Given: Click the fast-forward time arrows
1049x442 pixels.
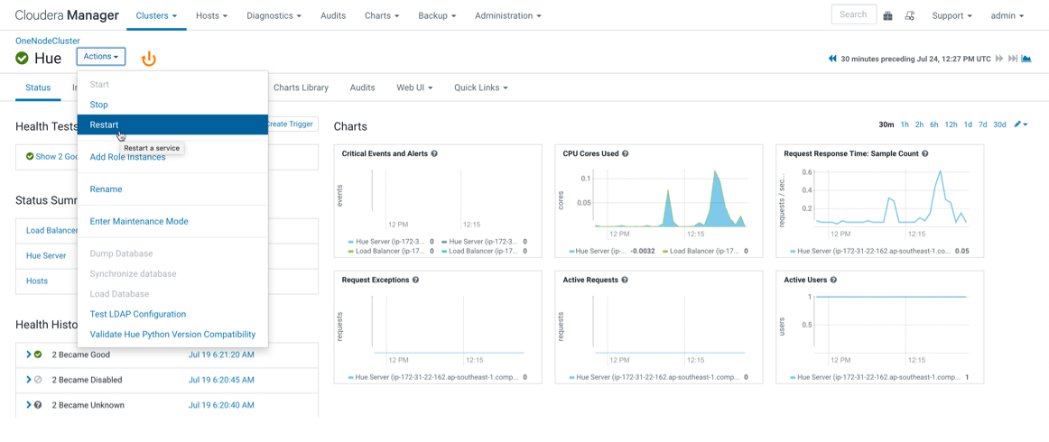Looking at the screenshot, I should point(999,59).
